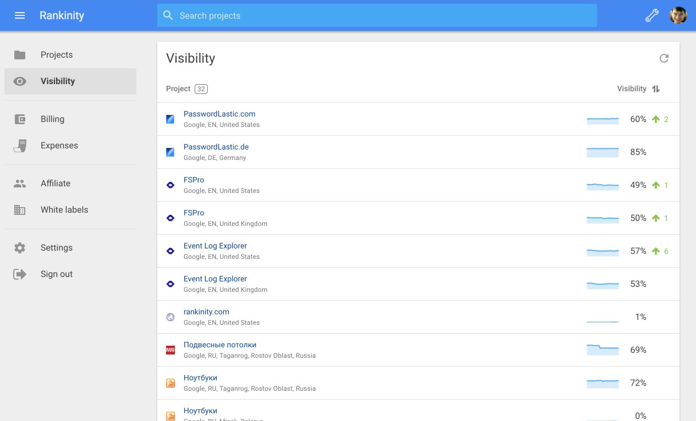Open FSPro United Kingdom project
Image resolution: width=696 pixels, height=421 pixels.
(x=194, y=213)
